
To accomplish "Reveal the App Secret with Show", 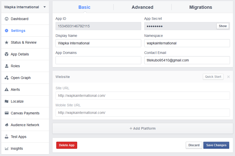I will [223, 26].
